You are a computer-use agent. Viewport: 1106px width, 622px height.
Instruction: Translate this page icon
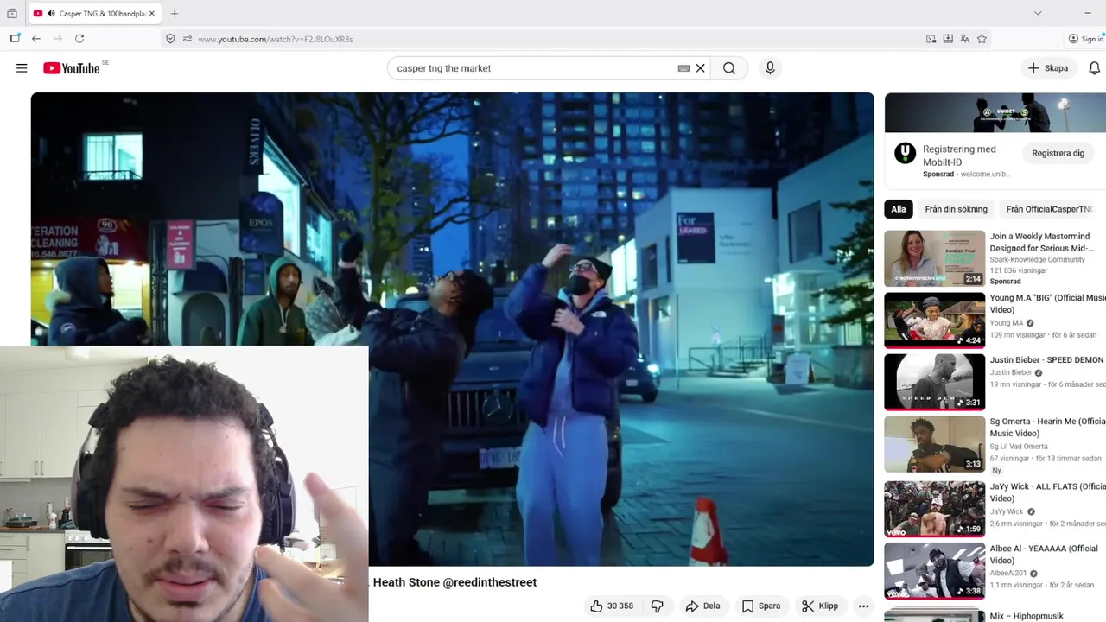(965, 39)
